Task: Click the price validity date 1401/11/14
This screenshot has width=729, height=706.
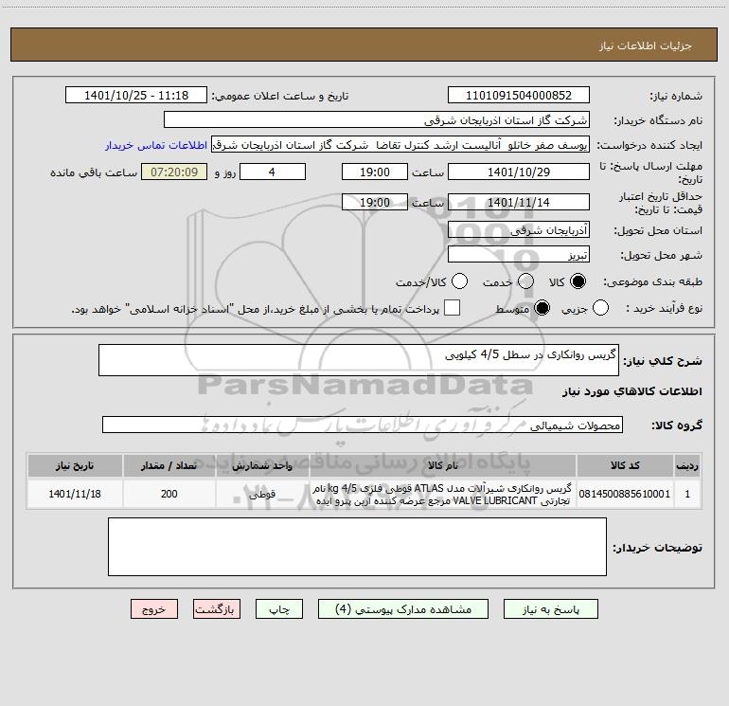Action: (519, 202)
